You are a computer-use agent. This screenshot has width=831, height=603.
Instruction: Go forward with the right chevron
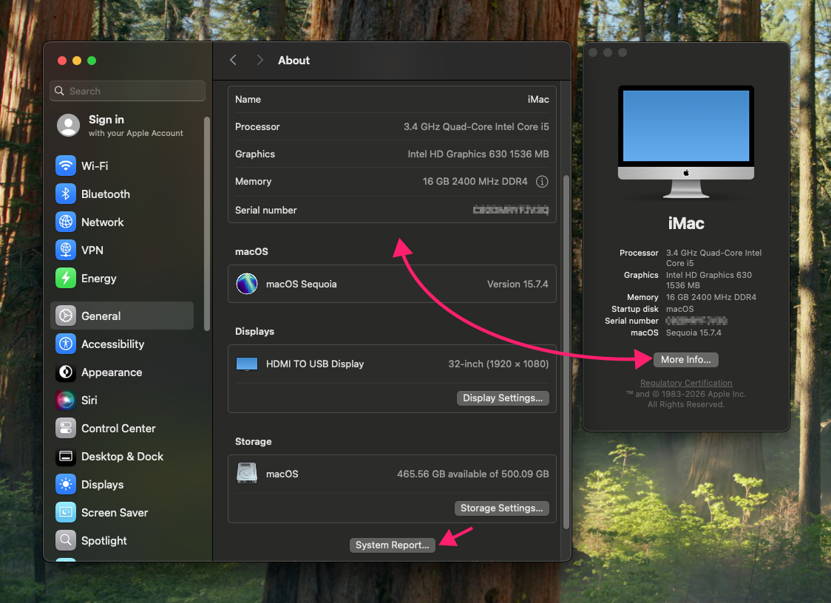(260, 61)
